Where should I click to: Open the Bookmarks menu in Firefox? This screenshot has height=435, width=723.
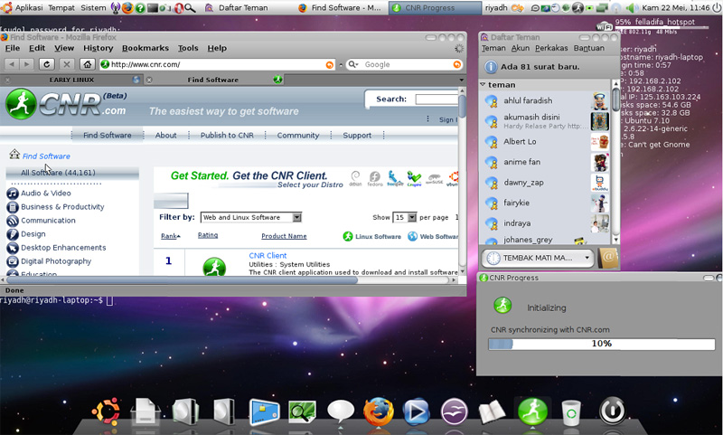(146, 48)
